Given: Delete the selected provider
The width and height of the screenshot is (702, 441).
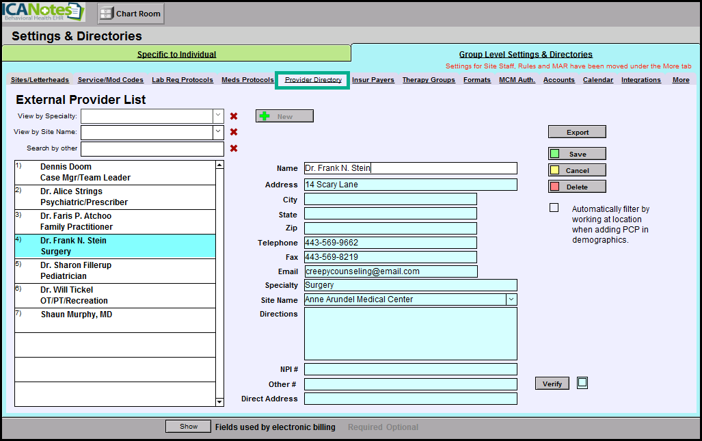Looking at the screenshot, I should coord(577,187).
